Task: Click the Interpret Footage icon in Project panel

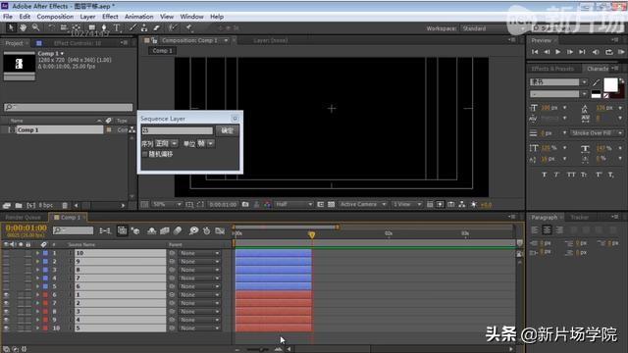Action: [7, 205]
